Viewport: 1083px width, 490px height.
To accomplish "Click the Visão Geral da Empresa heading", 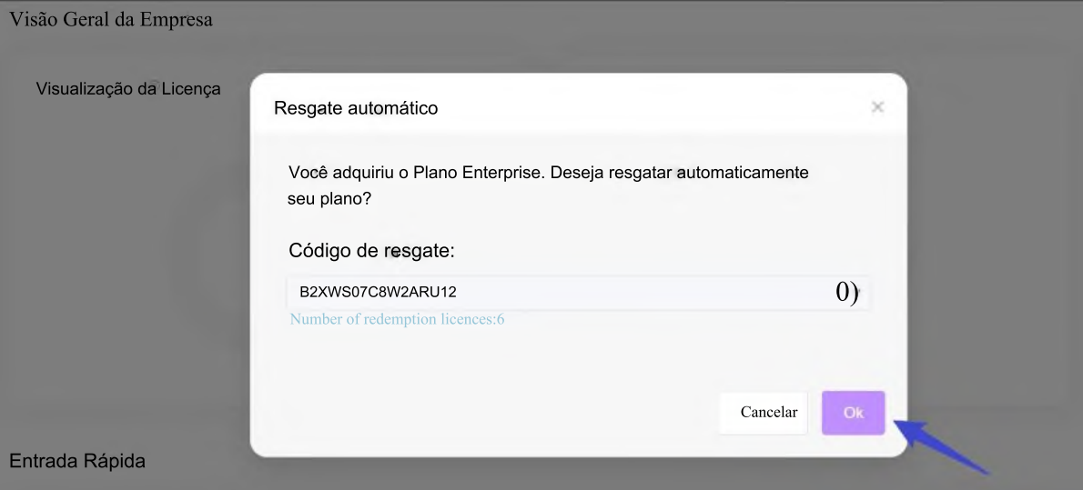I will pyautogui.click(x=110, y=19).
